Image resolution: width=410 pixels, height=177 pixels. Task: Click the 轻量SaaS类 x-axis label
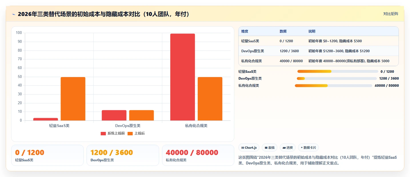point(59,126)
